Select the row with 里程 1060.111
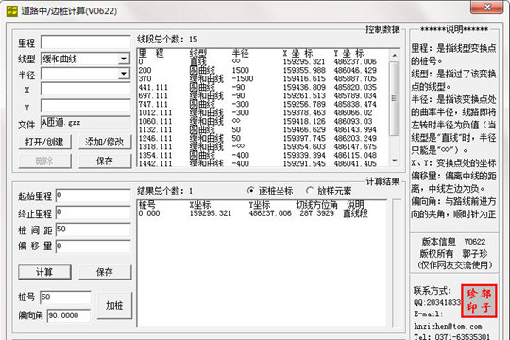This screenshot has height=340, width=510. tap(262, 121)
